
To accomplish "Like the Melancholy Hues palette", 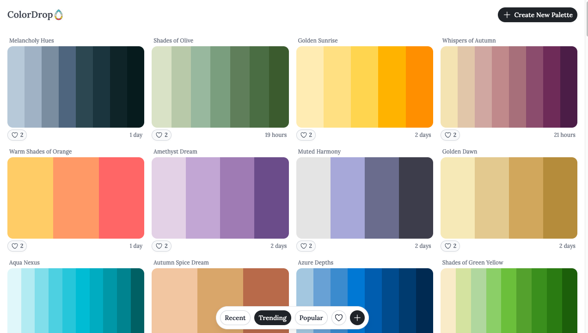I will (17, 135).
